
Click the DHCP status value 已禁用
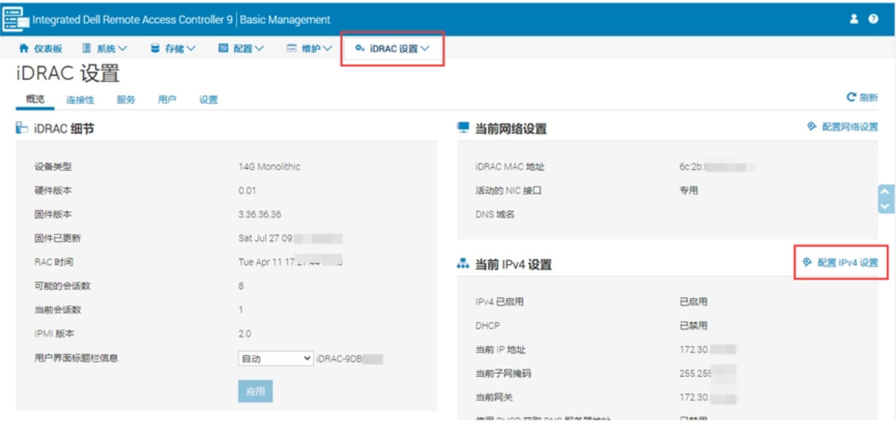pyautogui.click(x=693, y=325)
